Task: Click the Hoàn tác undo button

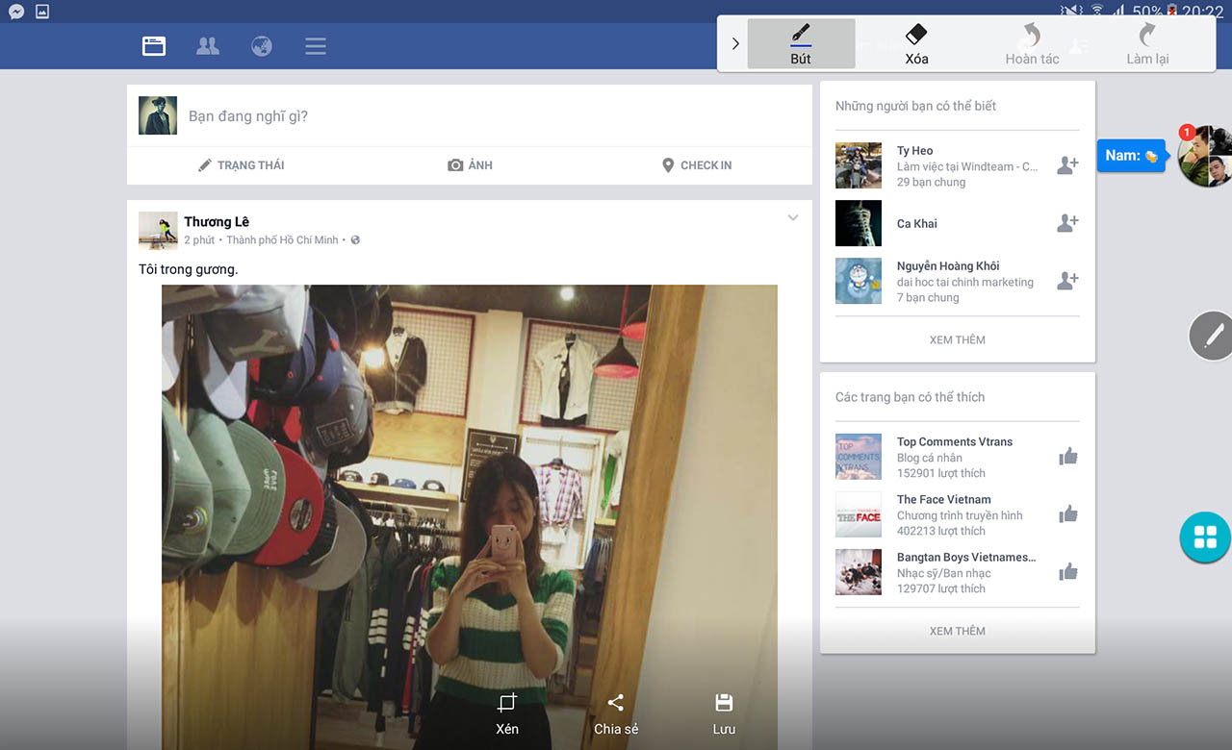Action: point(1032,44)
